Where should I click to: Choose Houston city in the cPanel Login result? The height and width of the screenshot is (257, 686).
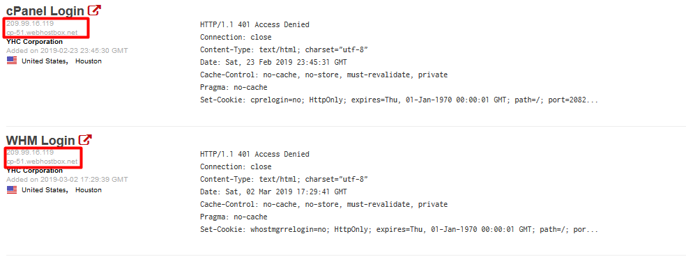tap(89, 61)
